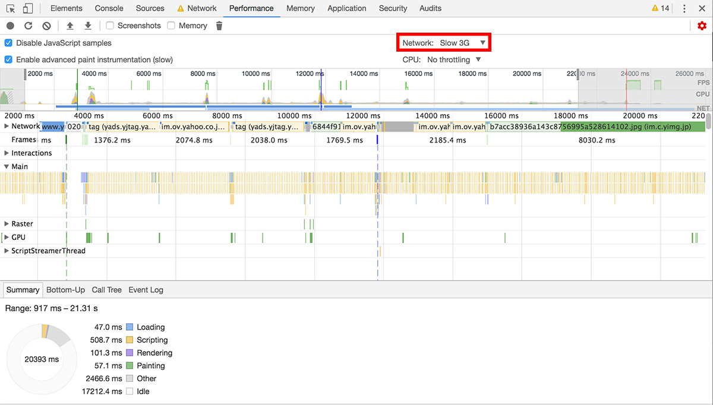The width and height of the screenshot is (713, 405).
Task: Toggle the Screenshots checkbox
Action: 110,26
